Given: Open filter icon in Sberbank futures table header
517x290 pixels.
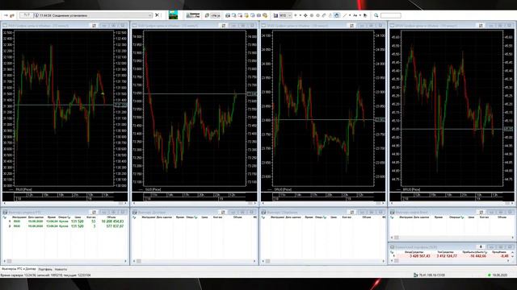Looking at the screenshot, I should tap(263, 217).
